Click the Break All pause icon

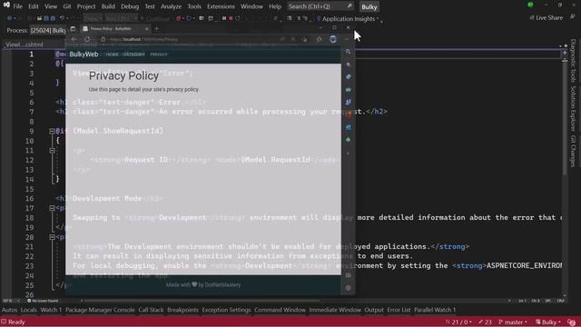coord(224,18)
